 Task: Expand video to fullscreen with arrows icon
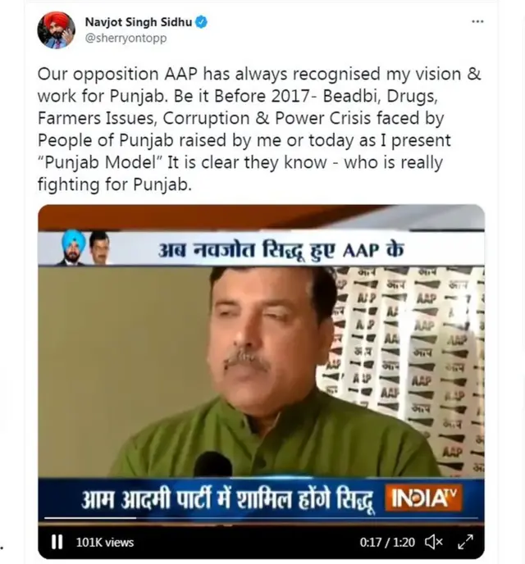(465, 542)
